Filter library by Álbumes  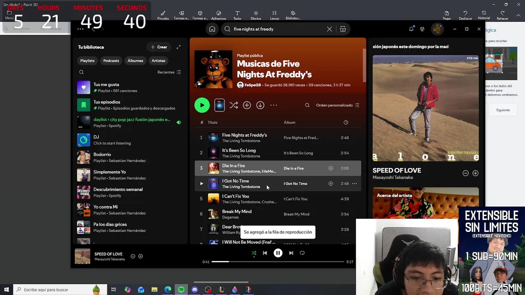pyautogui.click(x=135, y=61)
